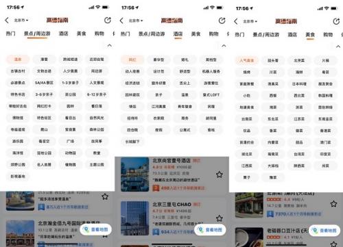Switch to the 购物 tab on the 景点 screen
343x247 pixels.
click(x=99, y=34)
